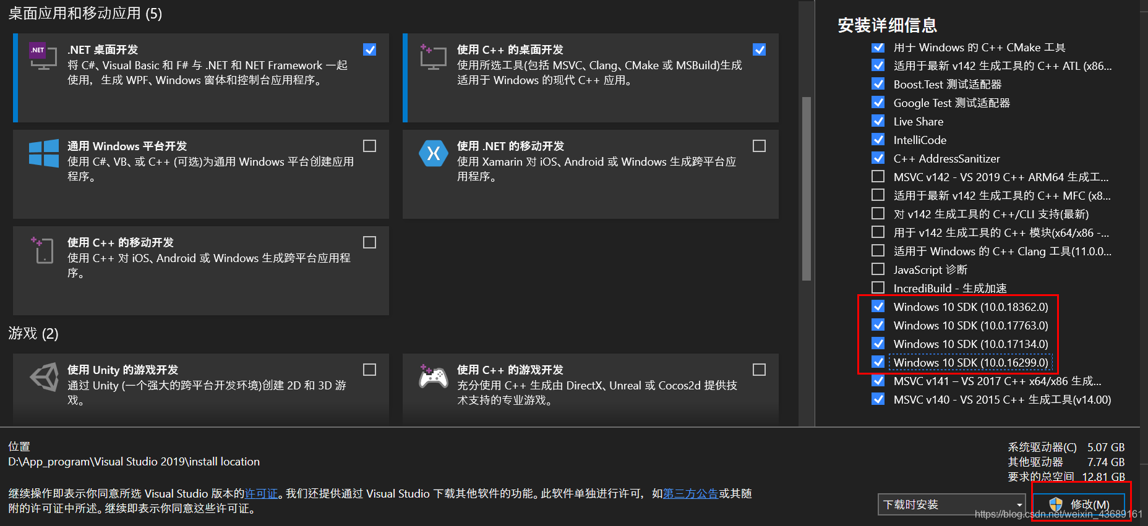Click the install location path text
The width and height of the screenshot is (1148, 526).
pyautogui.click(x=134, y=462)
